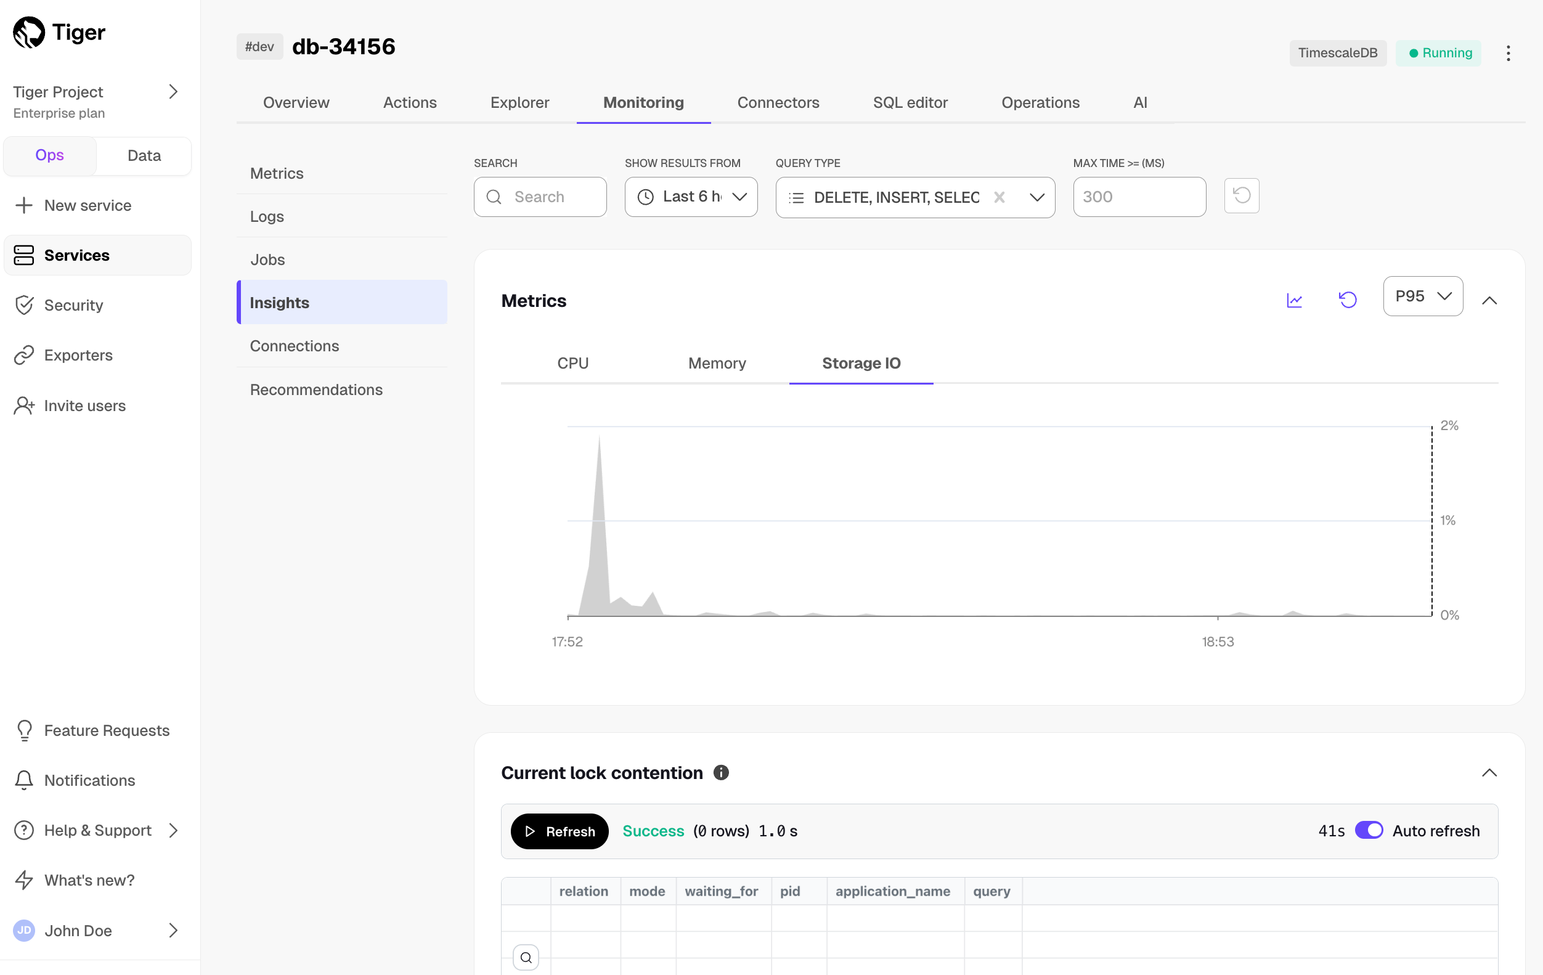Click the chart view icon in Metrics
Screen dimensions: 1543x975
click(1293, 300)
